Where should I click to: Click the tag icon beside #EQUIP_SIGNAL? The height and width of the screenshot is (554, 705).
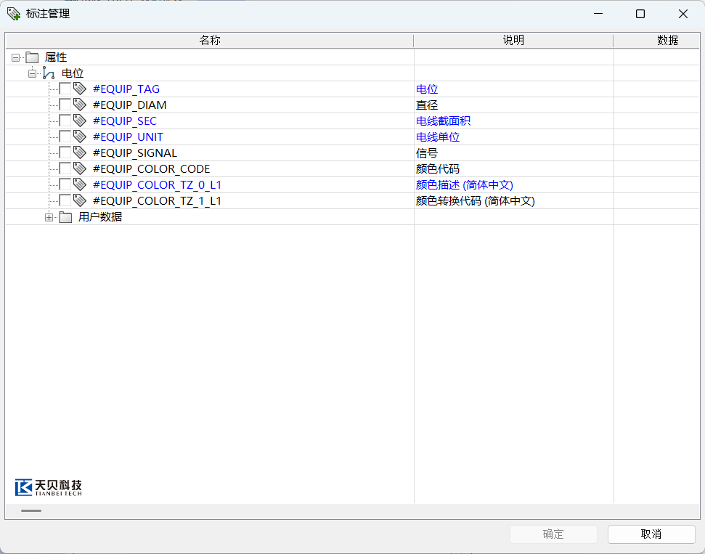80,152
